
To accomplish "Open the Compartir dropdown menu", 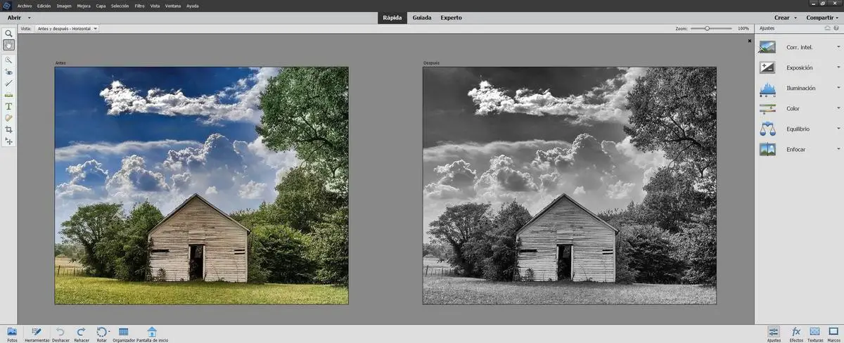I will pyautogui.click(x=822, y=18).
